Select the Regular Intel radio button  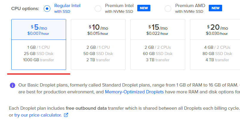point(47,9)
